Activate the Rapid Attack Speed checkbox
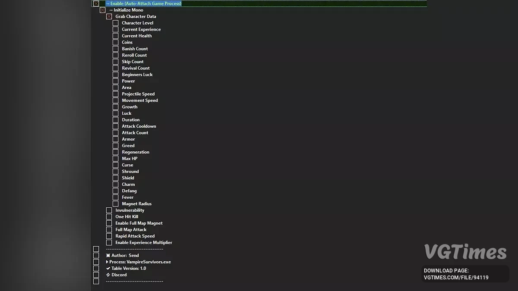 tap(109, 236)
